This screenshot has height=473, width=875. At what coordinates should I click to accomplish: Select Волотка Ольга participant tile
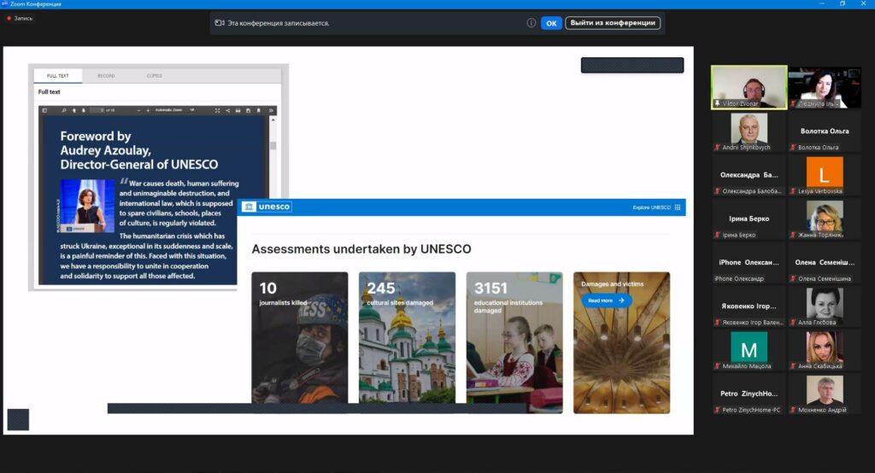(825, 131)
